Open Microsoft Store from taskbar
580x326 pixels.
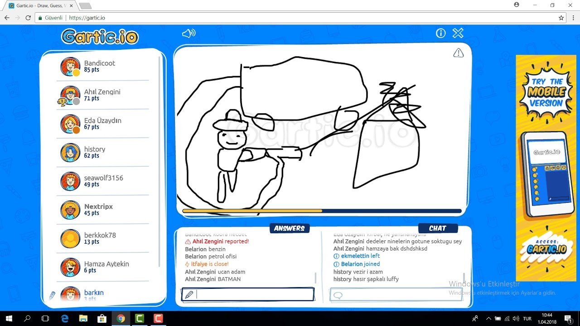[x=102, y=318]
